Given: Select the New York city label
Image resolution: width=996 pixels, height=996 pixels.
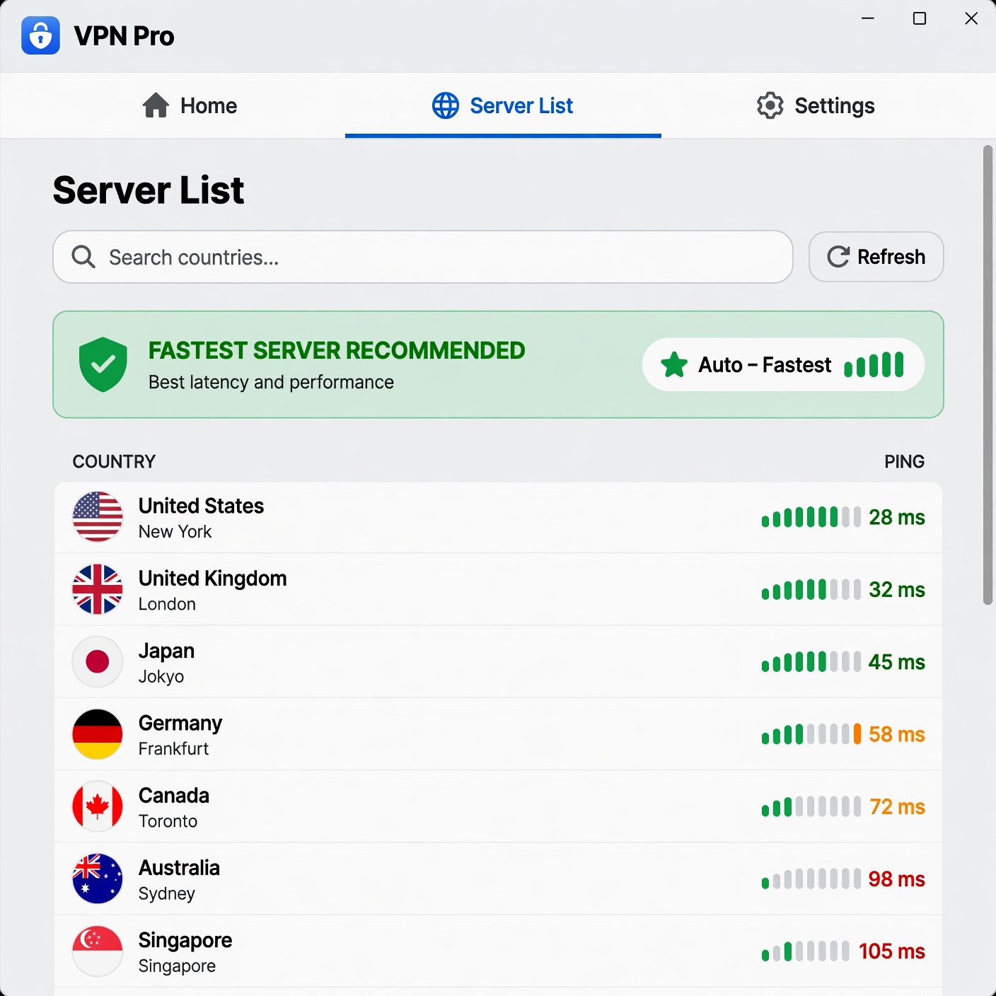Looking at the screenshot, I should tap(175, 532).
